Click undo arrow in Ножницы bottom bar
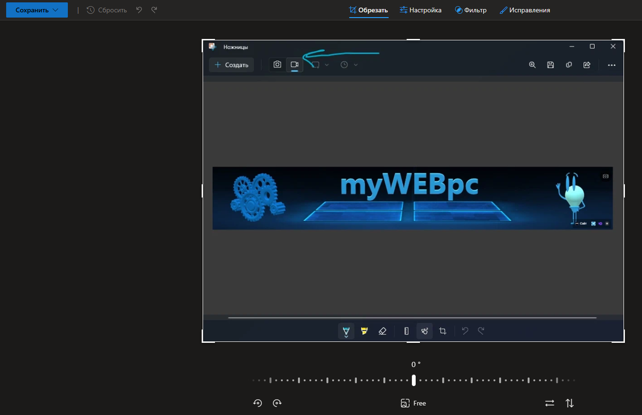The image size is (642, 415). 465,331
